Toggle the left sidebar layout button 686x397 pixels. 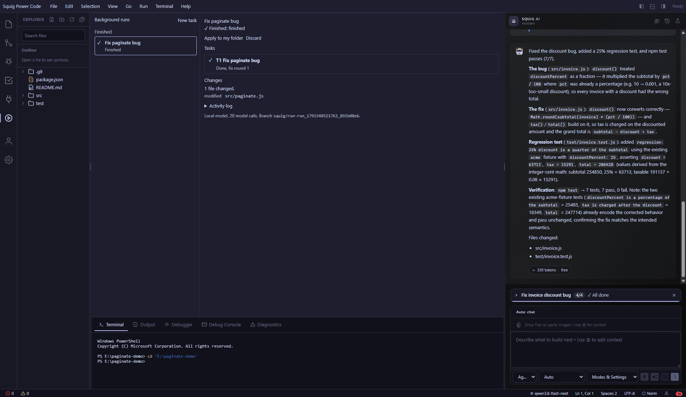click(x=642, y=6)
